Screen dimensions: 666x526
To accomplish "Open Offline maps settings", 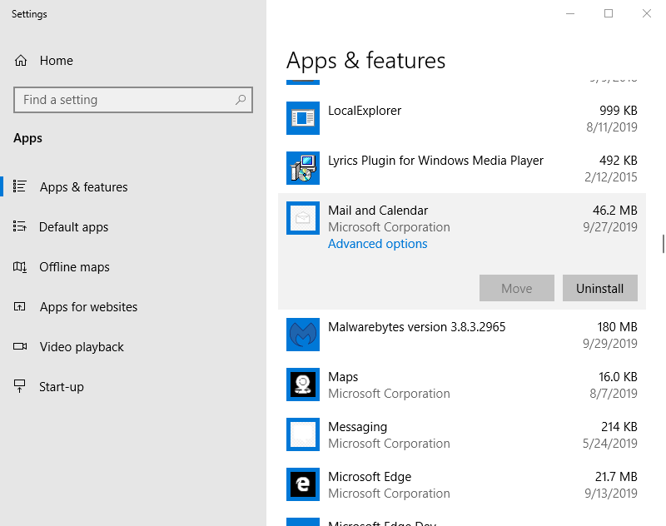I will [x=74, y=267].
